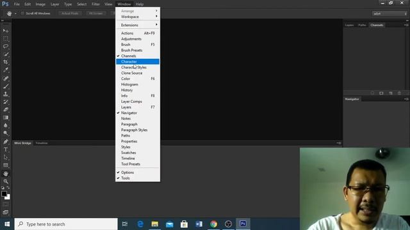The height and width of the screenshot is (230, 410).
Task: Uncheck Channels in the Window menu
Action: tap(138, 56)
